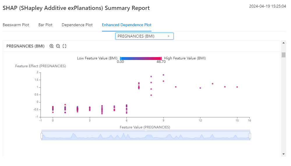Click the right handle of the data zoom slider
Image resolution: width=291 pixels, height=166 pixels.
click(250, 136)
